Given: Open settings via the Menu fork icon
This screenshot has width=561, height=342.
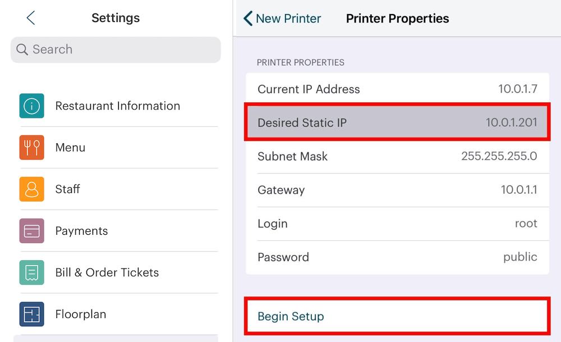Looking at the screenshot, I should tap(31, 147).
